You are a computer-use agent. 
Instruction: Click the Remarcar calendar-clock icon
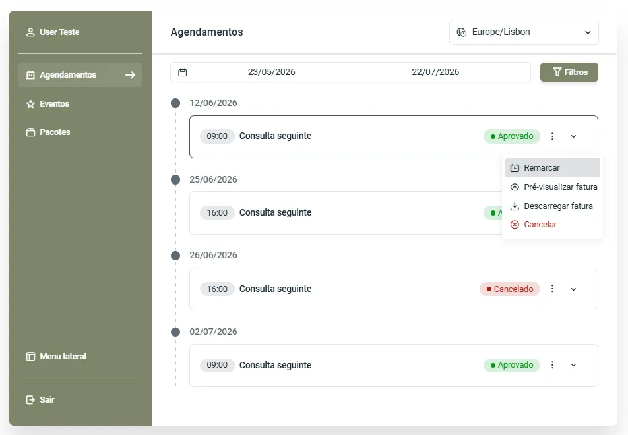(x=515, y=168)
